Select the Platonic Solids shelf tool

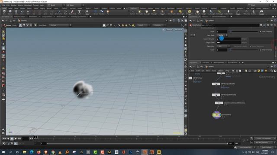tap(87, 12)
